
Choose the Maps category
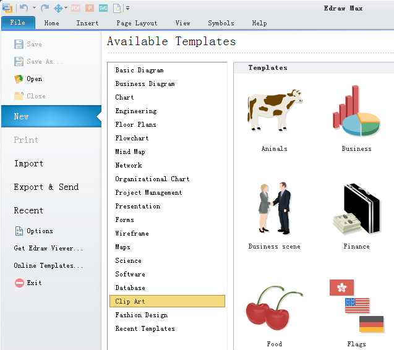[122, 247]
